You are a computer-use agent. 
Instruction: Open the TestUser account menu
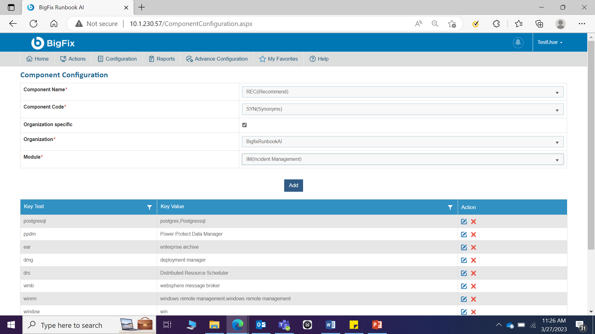point(550,42)
